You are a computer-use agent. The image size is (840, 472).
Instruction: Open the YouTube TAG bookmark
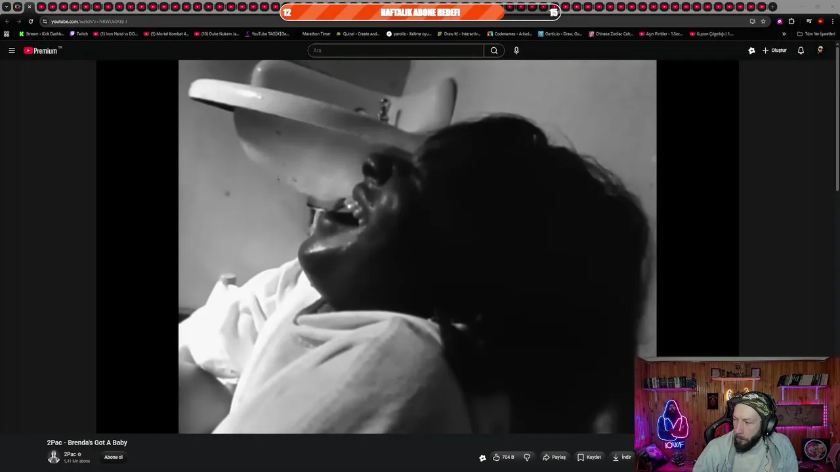click(267, 34)
